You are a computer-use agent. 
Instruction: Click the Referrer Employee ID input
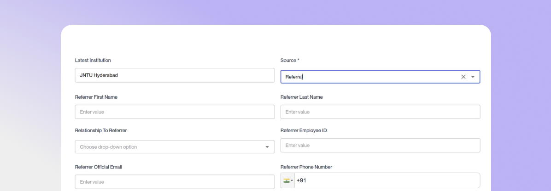(x=380, y=145)
